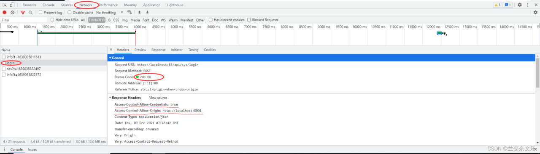Select request nav?t=1639035822497
This screenshot has height=154, width=540.
[54, 69]
